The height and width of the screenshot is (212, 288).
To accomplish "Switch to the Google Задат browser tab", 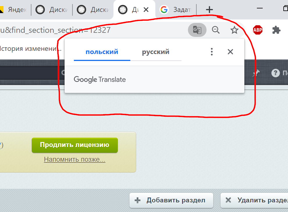I will point(176,10).
